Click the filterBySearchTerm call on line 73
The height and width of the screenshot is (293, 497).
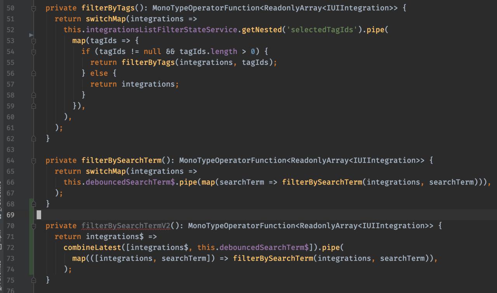click(x=273, y=258)
